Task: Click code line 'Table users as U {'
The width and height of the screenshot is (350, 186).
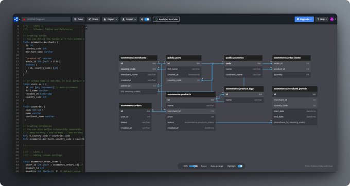Action: pos(35,84)
